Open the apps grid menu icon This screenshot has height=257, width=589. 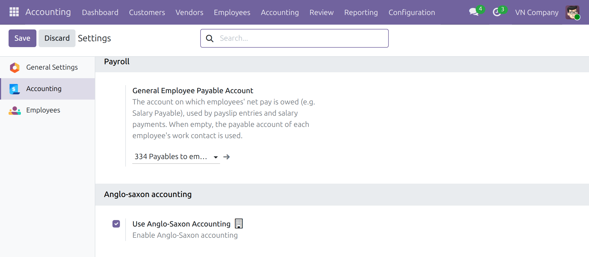tap(14, 12)
